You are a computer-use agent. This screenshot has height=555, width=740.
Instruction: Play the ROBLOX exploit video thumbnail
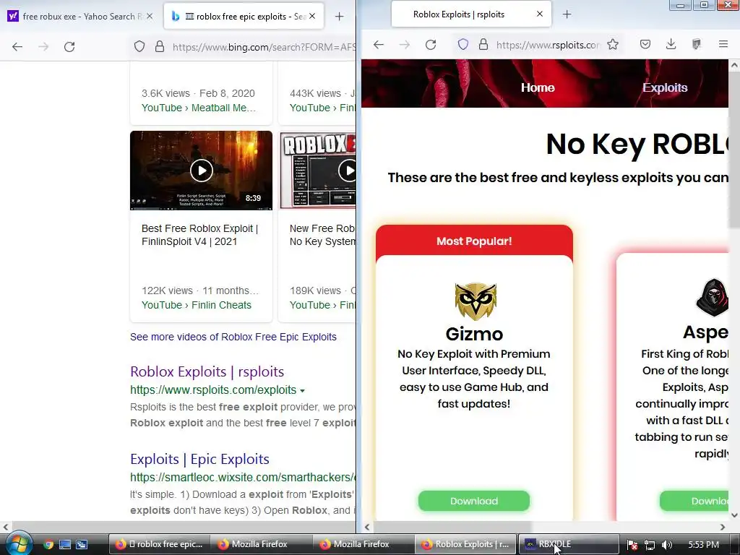click(318, 171)
